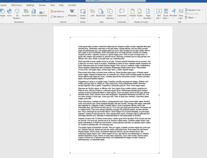Add a Bookmark

tap(101, 13)
